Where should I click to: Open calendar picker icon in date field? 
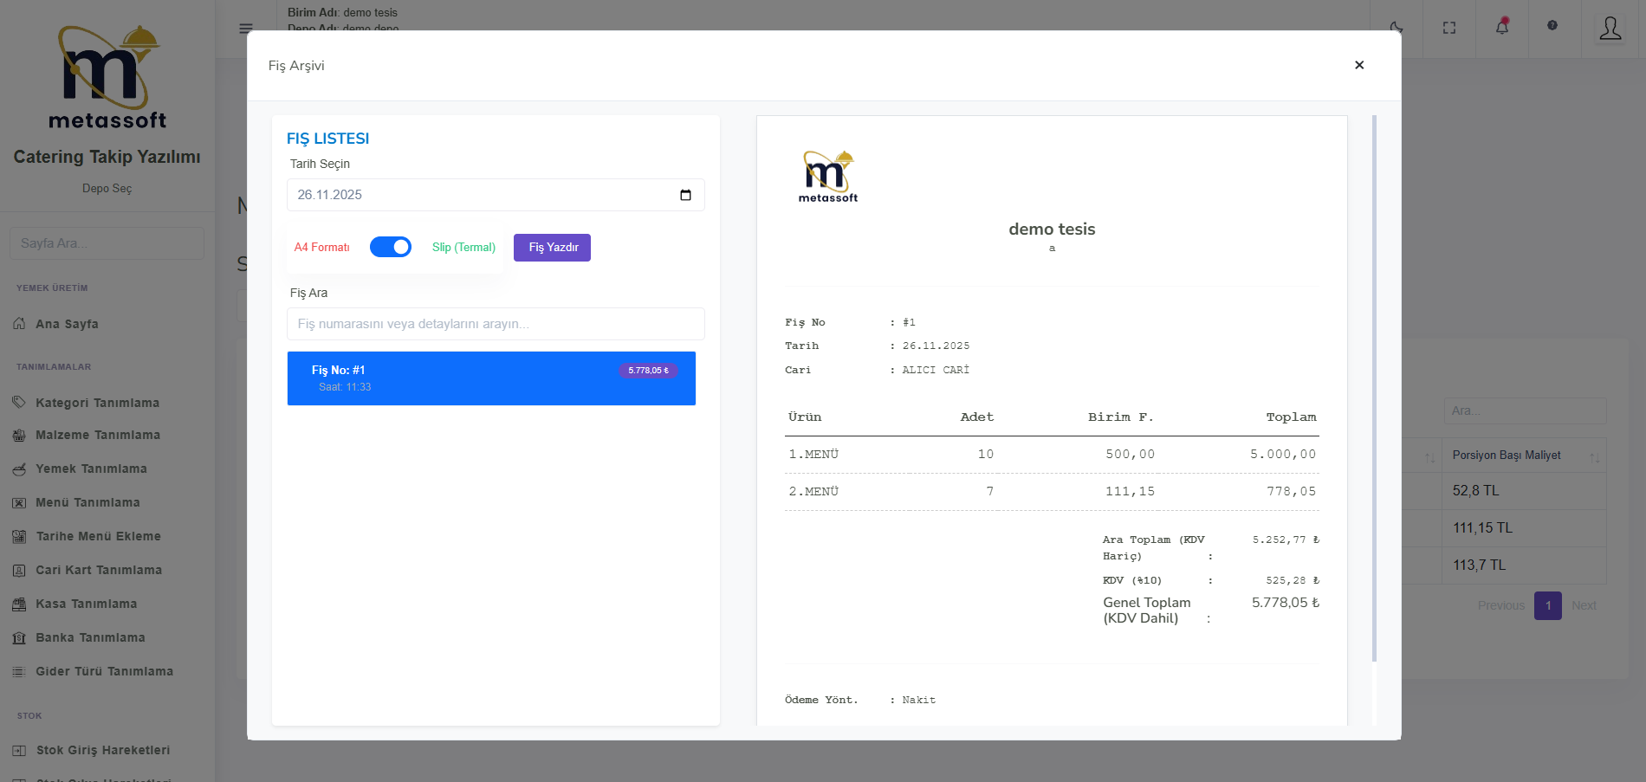coord(685,195)
